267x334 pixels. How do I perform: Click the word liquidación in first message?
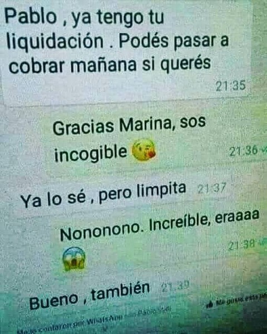(x=55, y=42)
